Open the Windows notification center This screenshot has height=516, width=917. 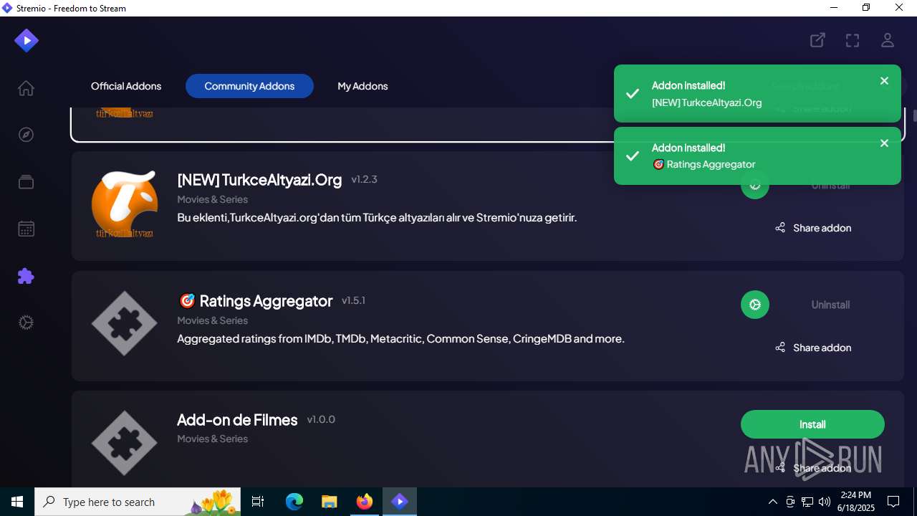click(893, 502)
